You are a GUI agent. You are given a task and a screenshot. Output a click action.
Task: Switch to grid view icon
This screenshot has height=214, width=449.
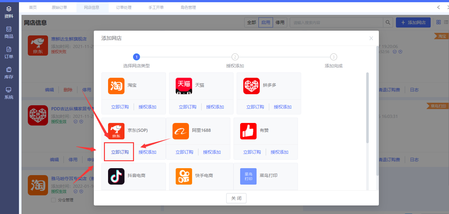(439, 22)
